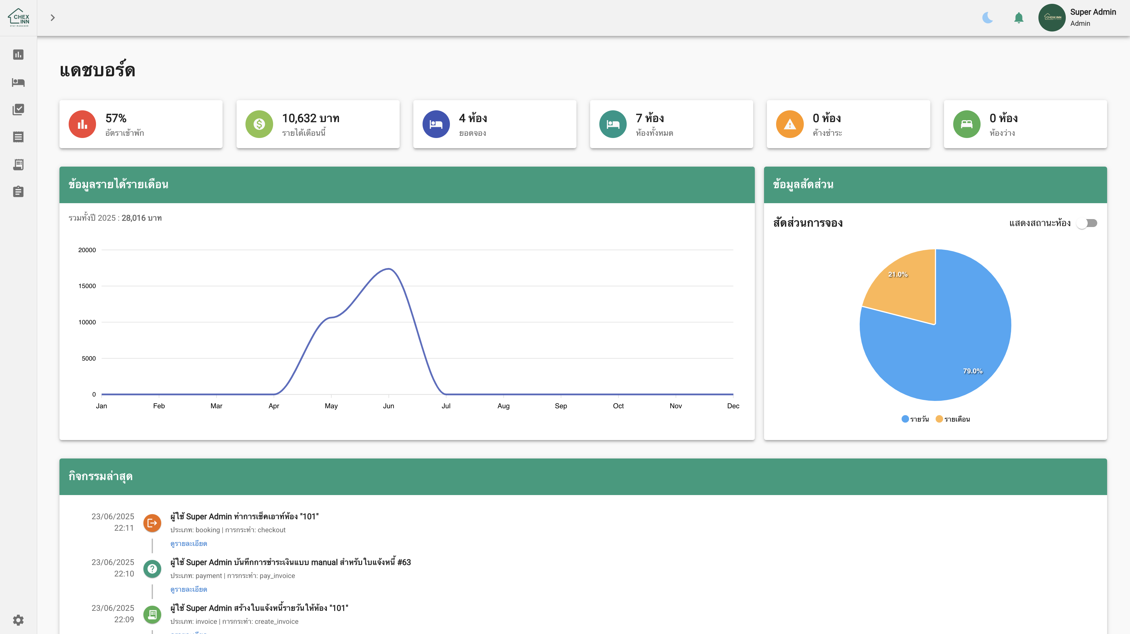Click the ข้อมูลรายได้รายเดือน panel header
This screenshot has height=634, width=1130.
(x=407, y=185)
